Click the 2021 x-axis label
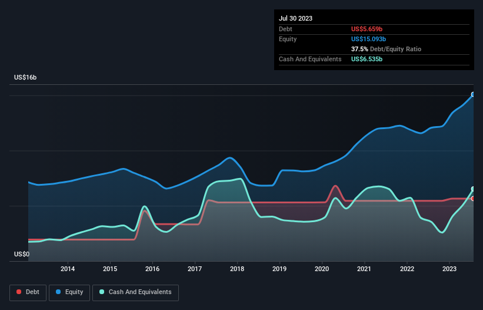 364,269
